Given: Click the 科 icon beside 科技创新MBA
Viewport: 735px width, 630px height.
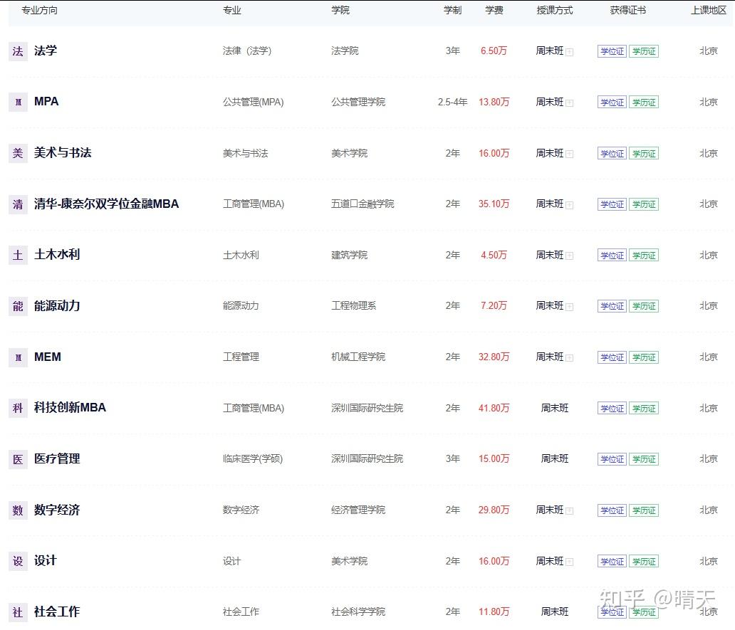Looking at the screenshot, I should 18,408.
